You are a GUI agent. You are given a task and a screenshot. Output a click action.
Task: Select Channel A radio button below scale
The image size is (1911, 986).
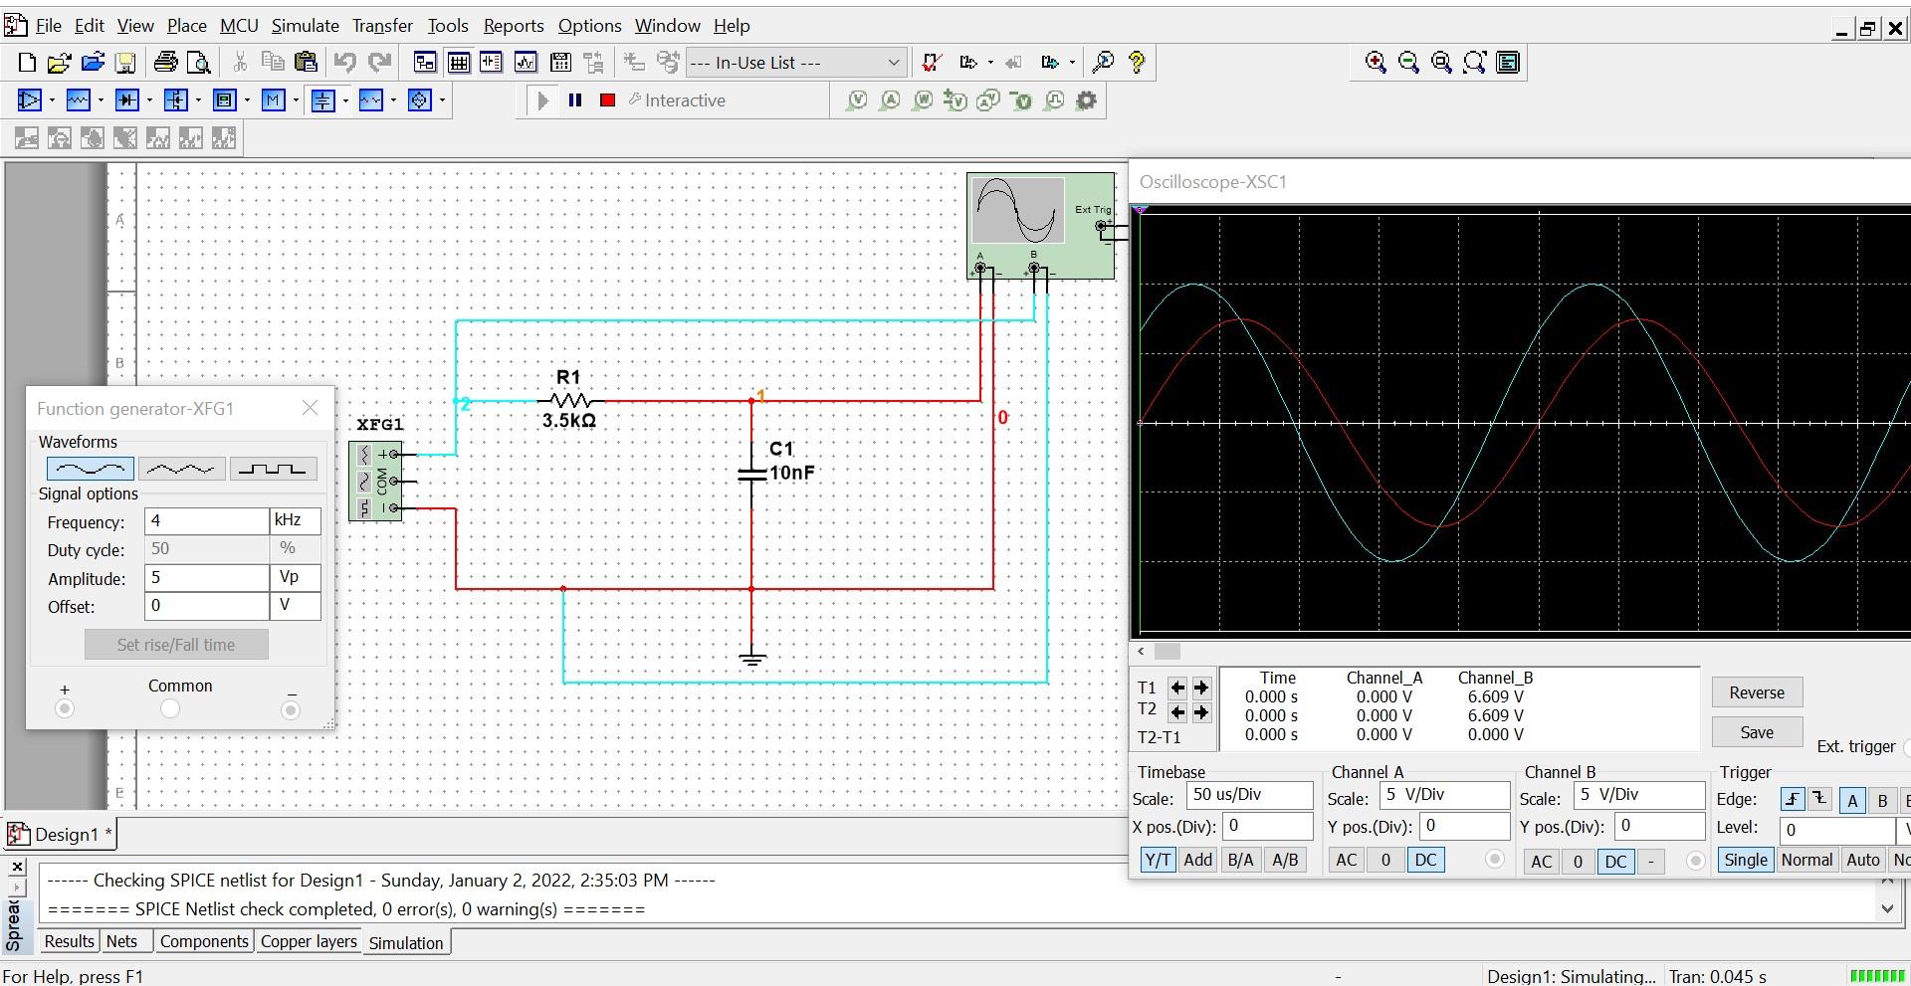1494,860
